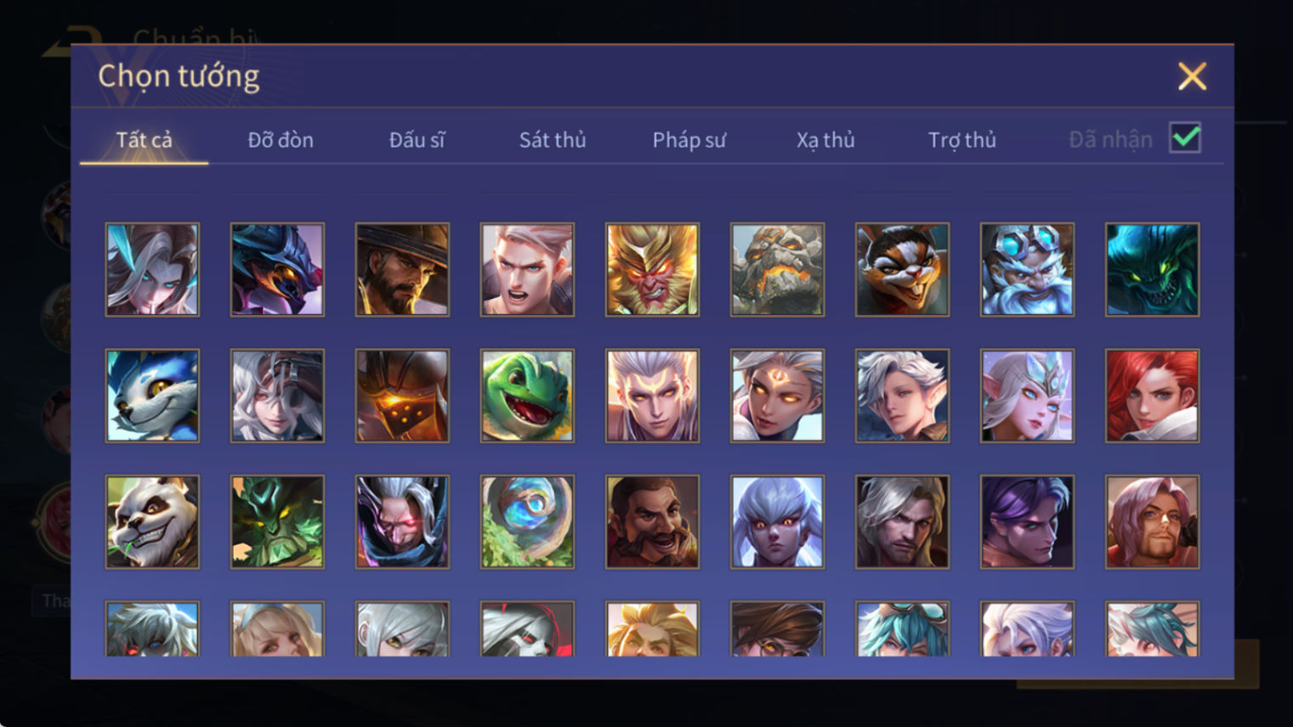1293x727 pixels.
Task: Open the Xạ thủ tab
Action: pos(825,140)
